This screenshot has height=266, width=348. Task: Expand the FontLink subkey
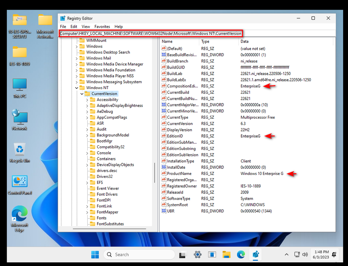pos(87,206)
